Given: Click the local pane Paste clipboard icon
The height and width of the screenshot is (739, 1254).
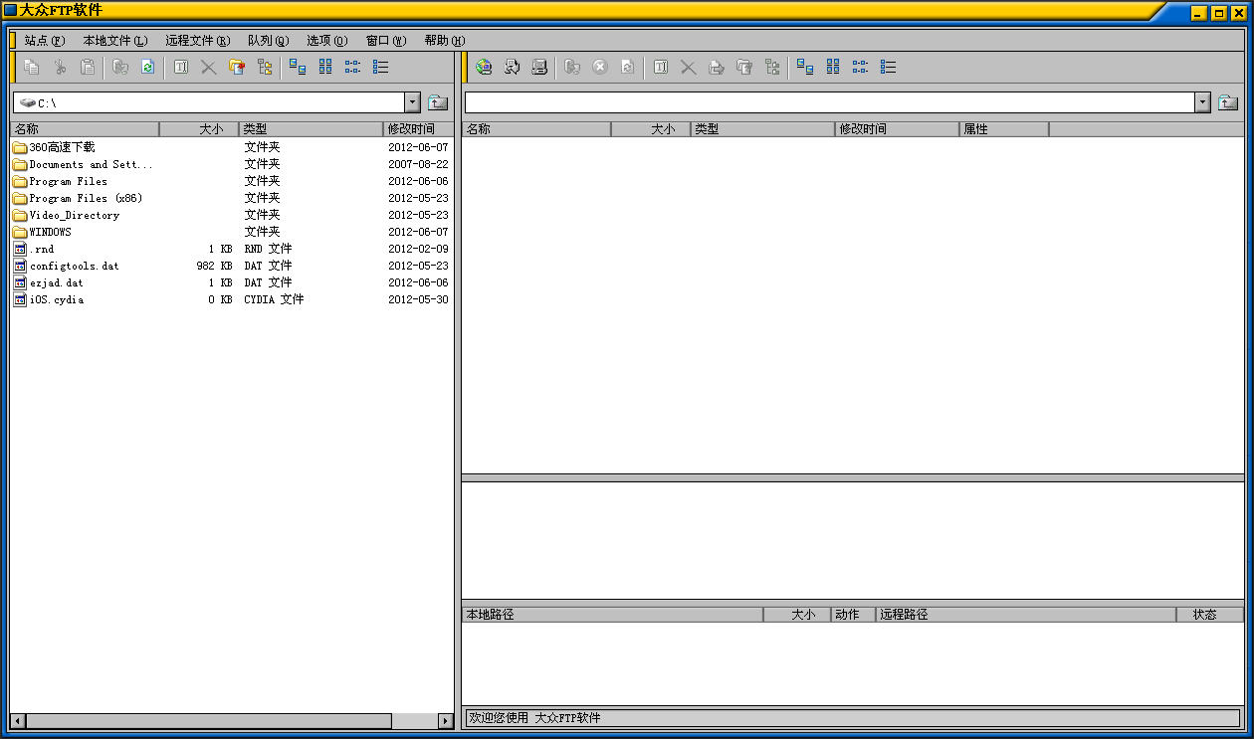Looking at the screenshot, I should 88,67.
